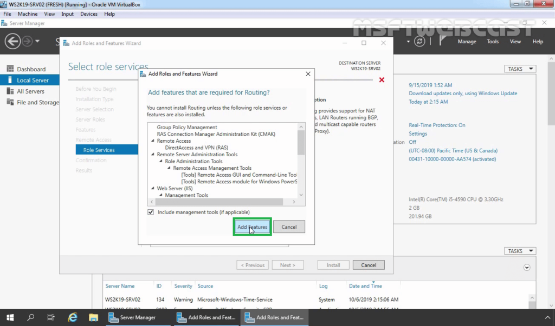This screenshot has width=555, height=326.
Task: Sort events by Date and Time column
Action: coord(365,286)
